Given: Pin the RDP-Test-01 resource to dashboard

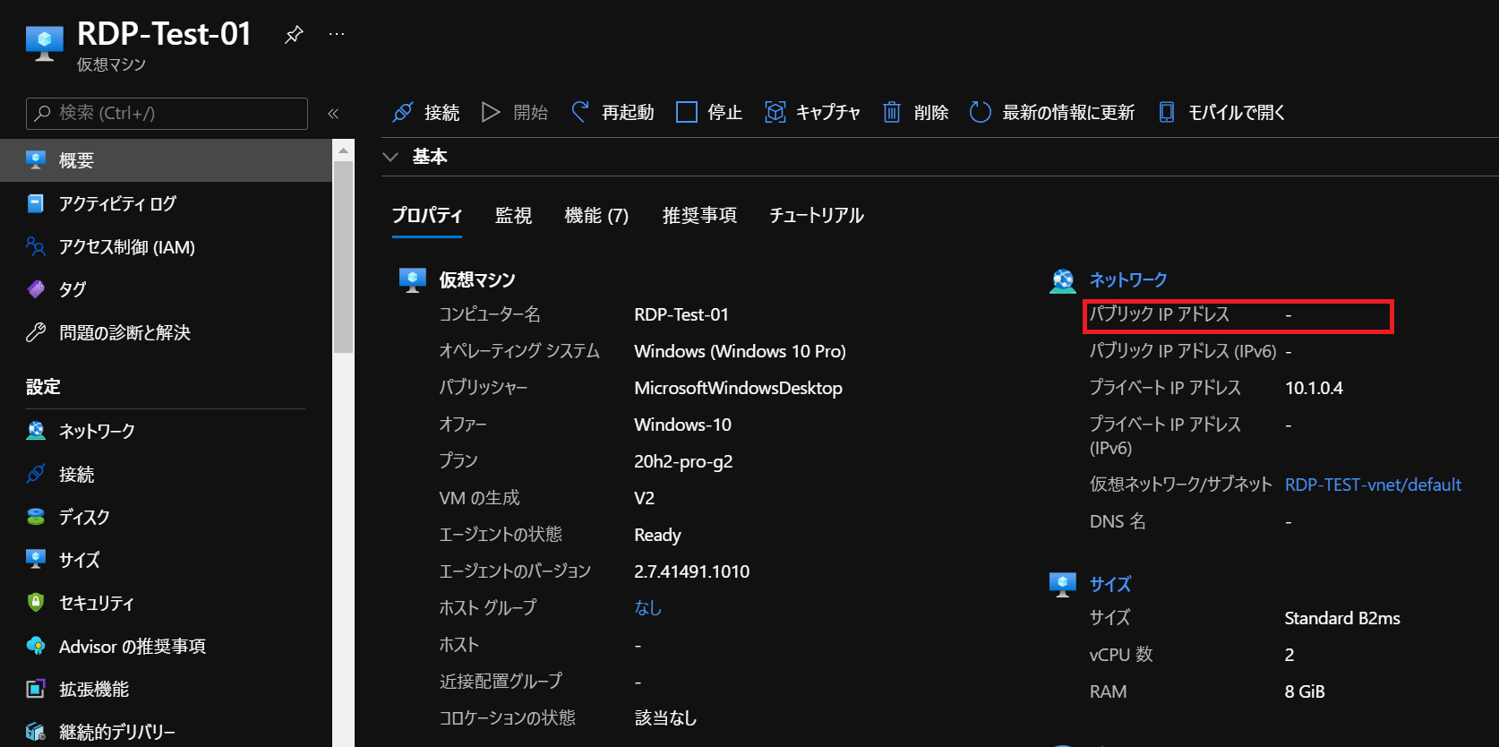Looking at the screenshot, I should pos(294,35).
